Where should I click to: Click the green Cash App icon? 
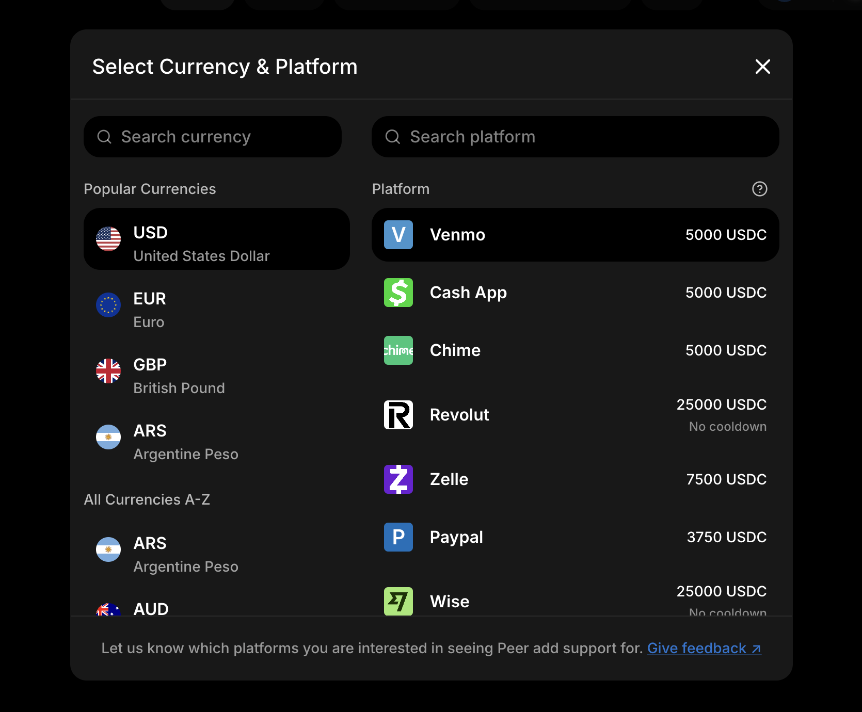398,293
